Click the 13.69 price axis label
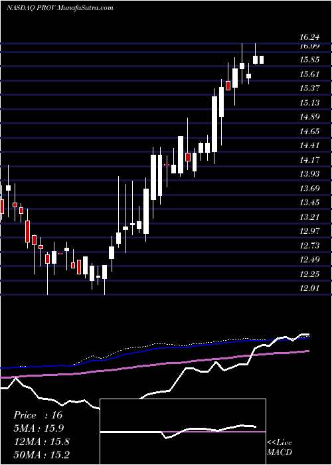332x465 pixels. coord(310,188)
